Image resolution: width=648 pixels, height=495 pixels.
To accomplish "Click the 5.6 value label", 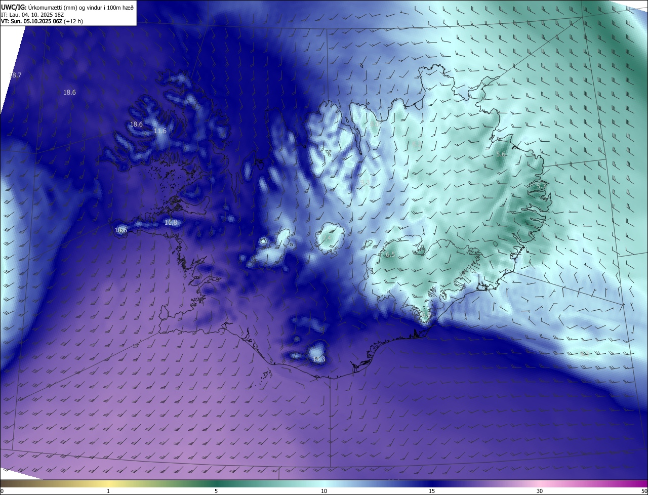I will pyautogui.click(x=501, y=154).
